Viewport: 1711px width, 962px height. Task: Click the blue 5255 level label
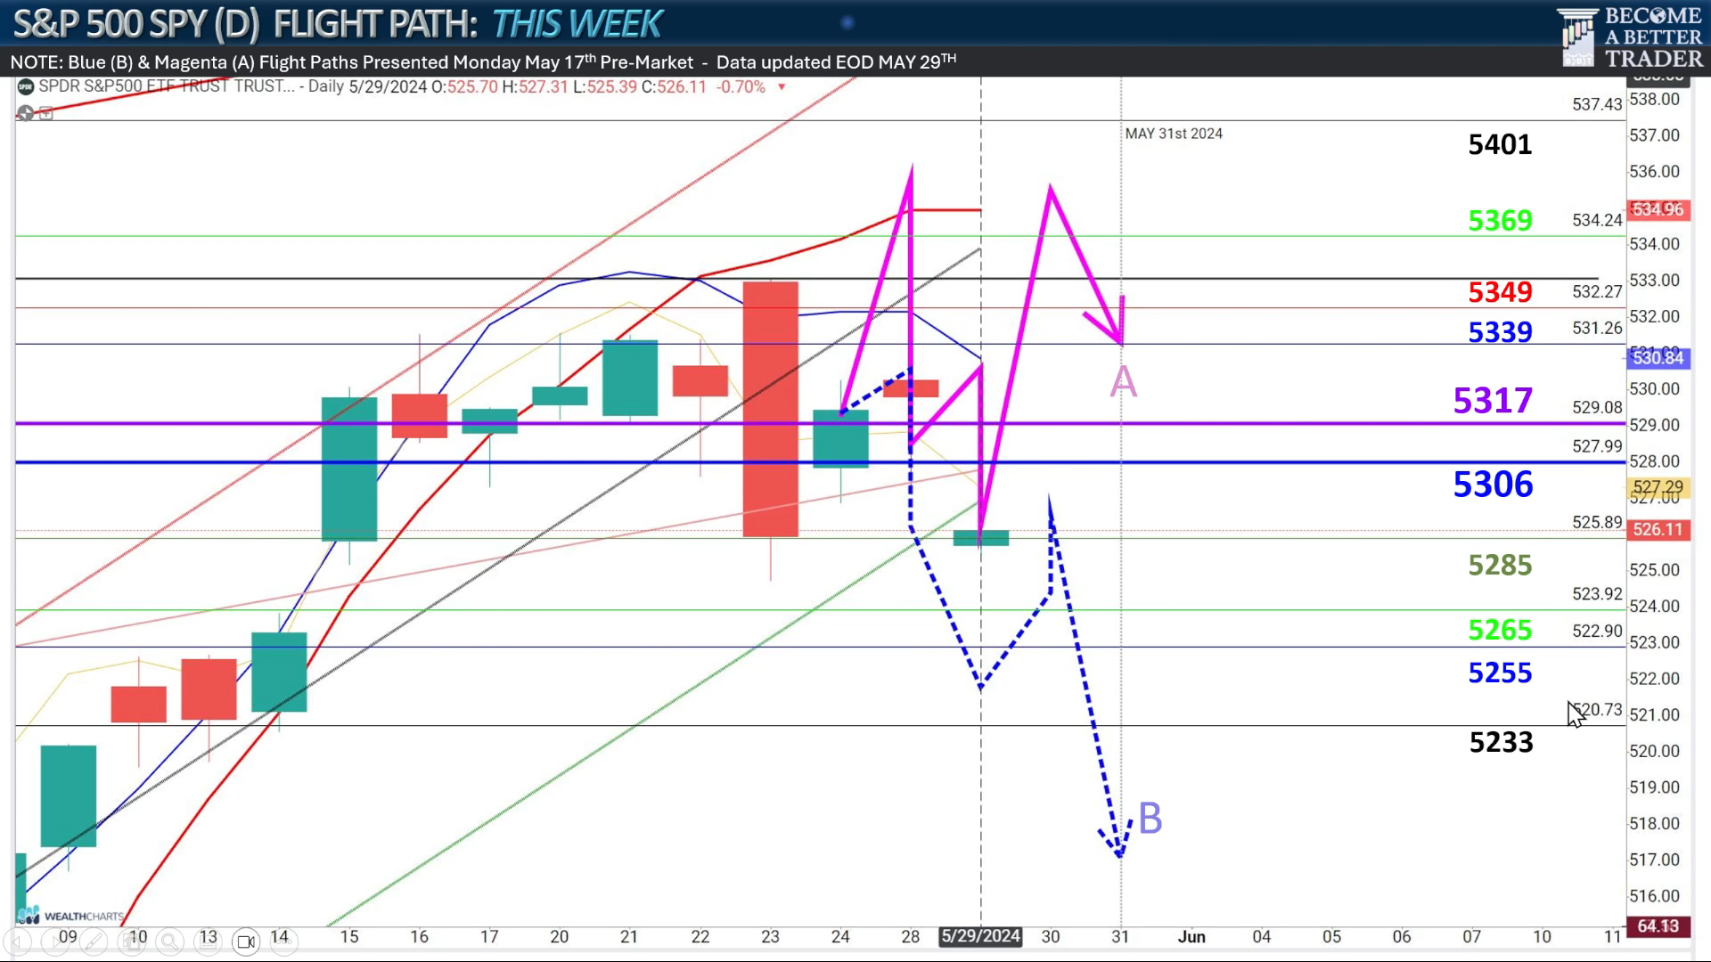[1500, 673]
